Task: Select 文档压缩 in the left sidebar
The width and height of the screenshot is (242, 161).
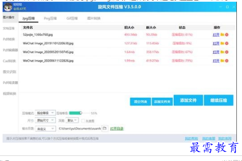Action: point(9,28)
